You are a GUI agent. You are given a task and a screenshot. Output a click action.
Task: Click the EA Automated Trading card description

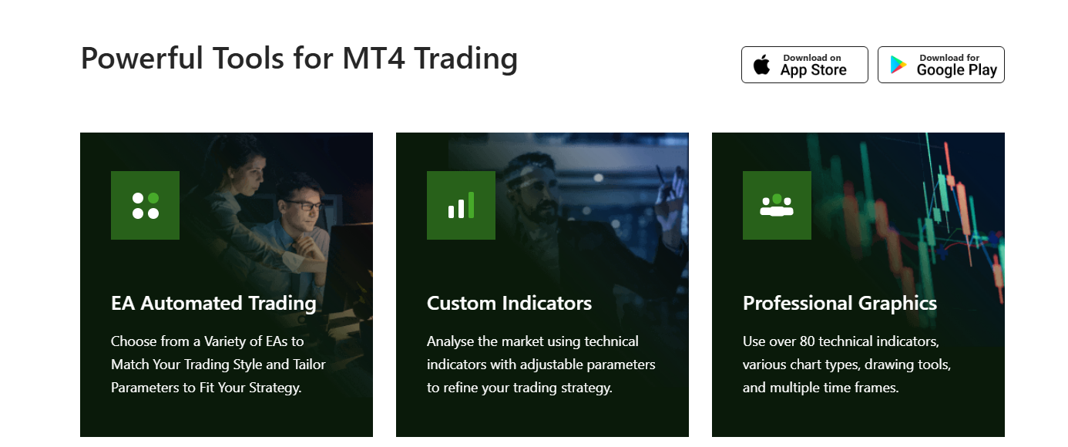pos(218,365)
